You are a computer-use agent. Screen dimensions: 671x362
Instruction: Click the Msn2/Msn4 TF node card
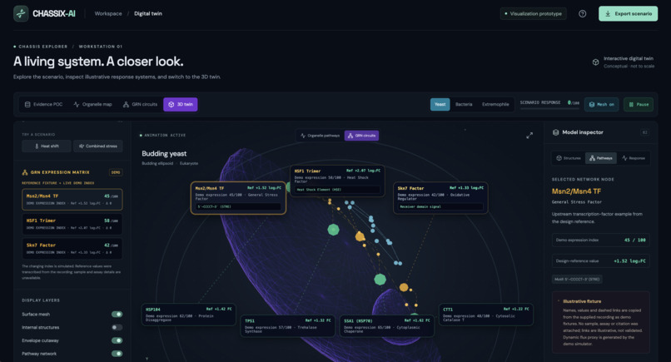pyautogui.click(x=238, y=198)
